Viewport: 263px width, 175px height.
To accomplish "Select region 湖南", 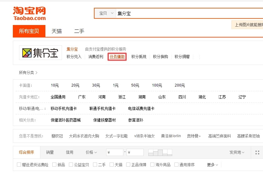I will (x=142, y=97).
